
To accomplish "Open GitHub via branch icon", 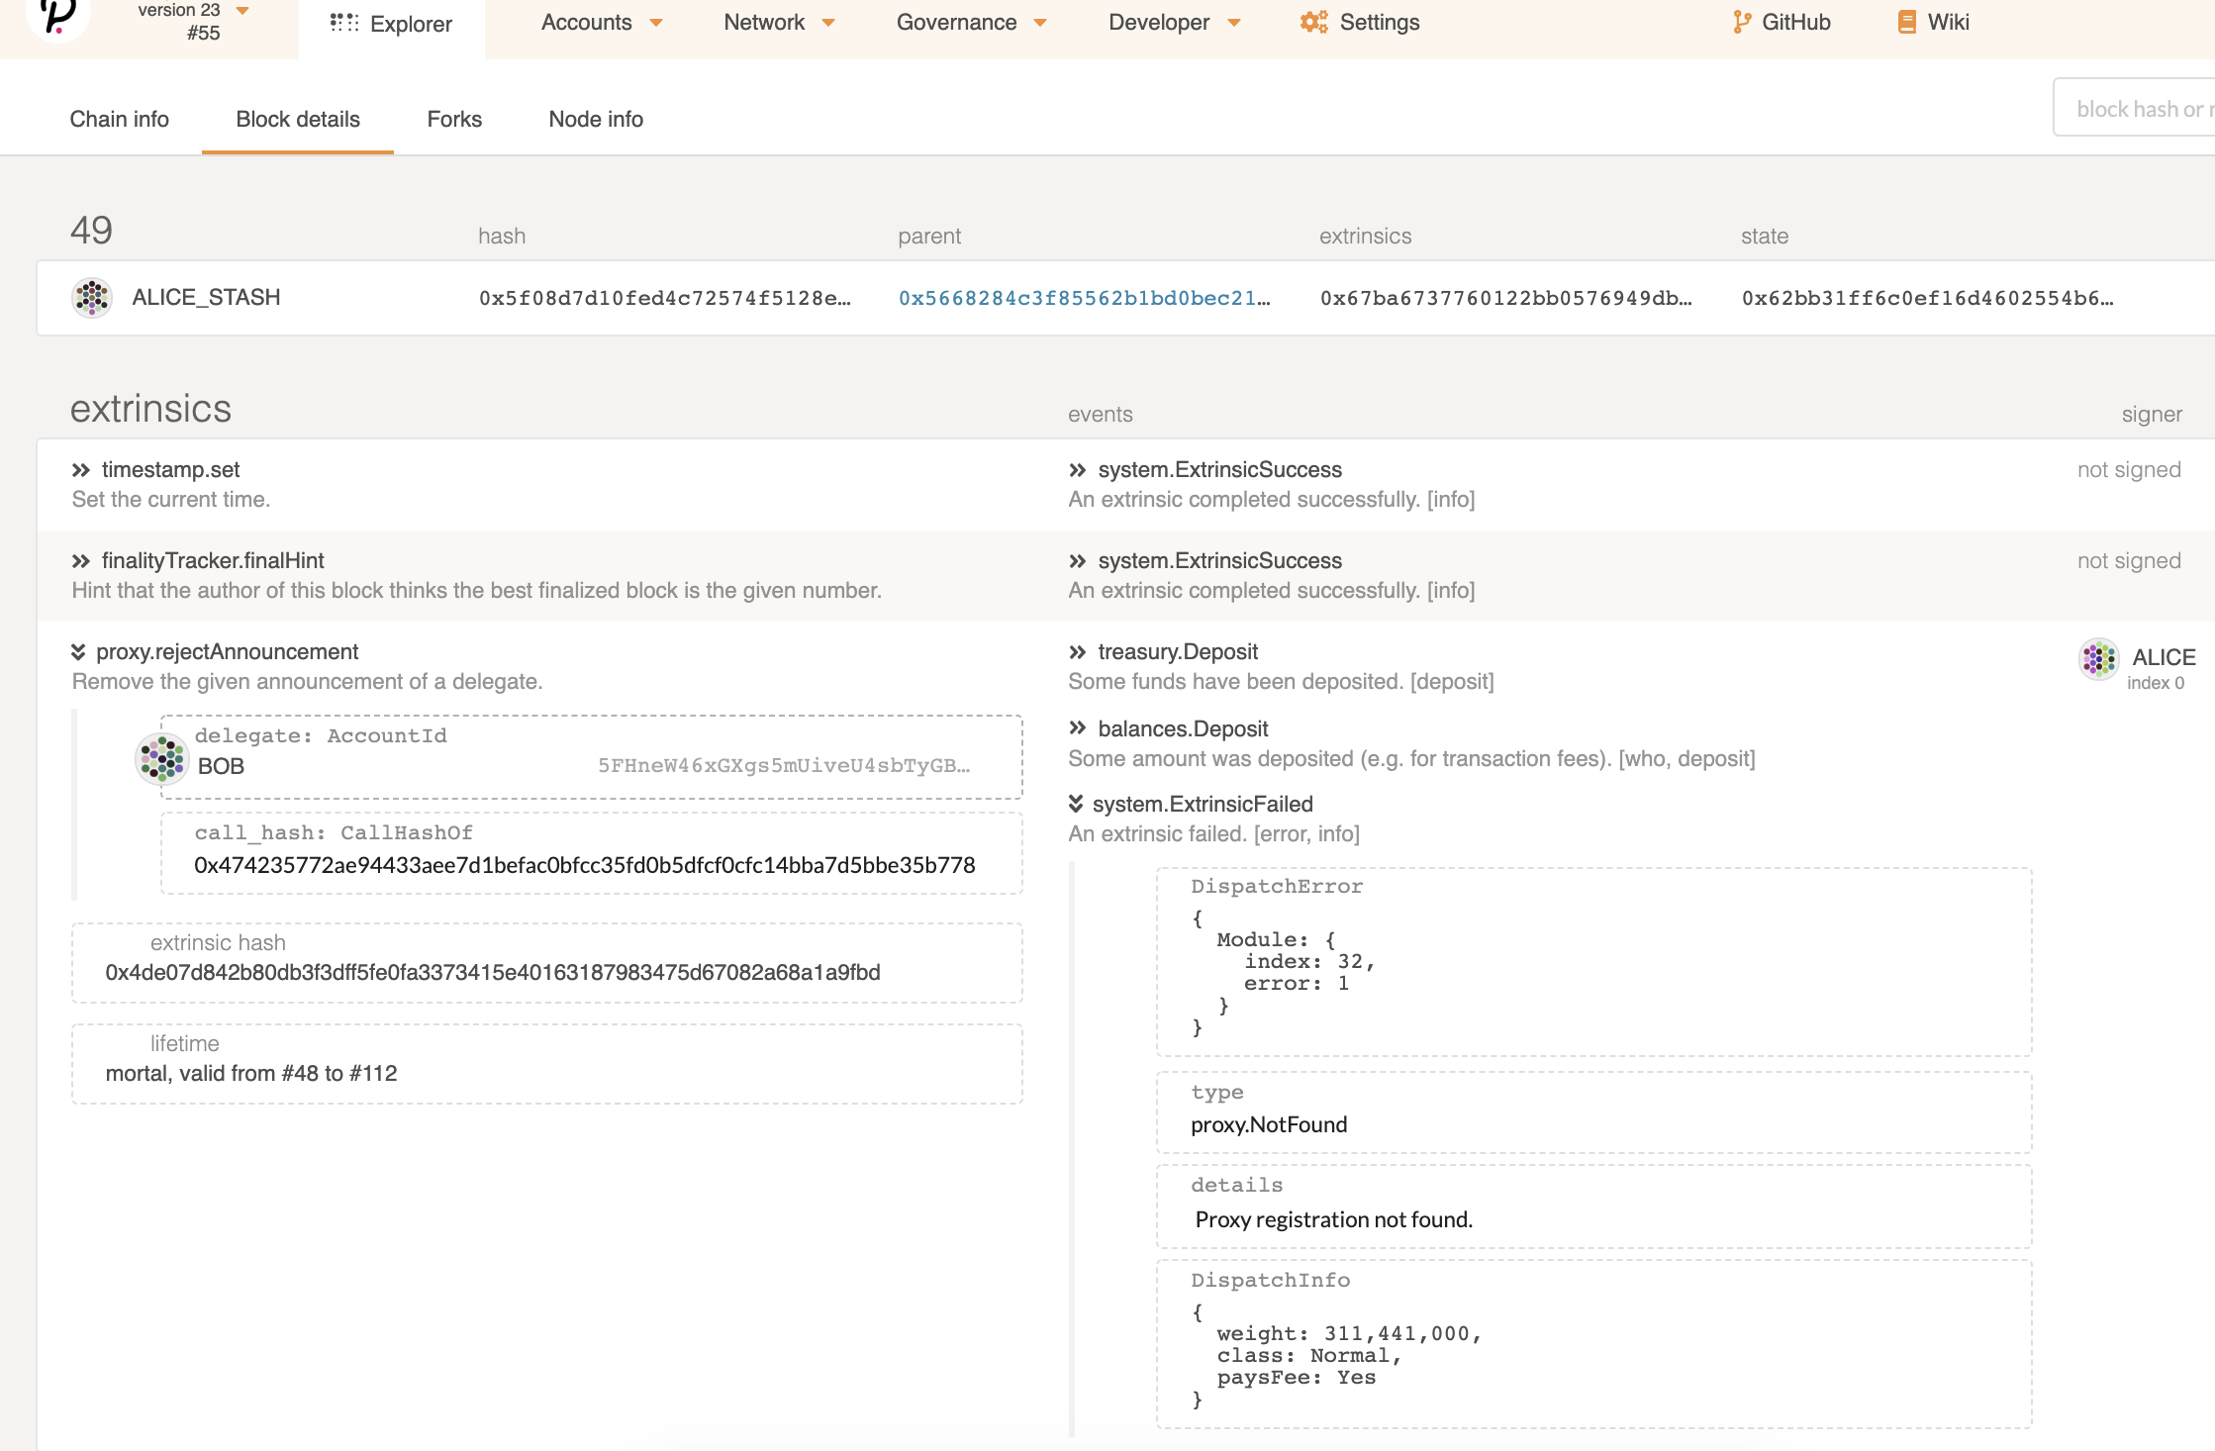I will [x=1742, y=22].
